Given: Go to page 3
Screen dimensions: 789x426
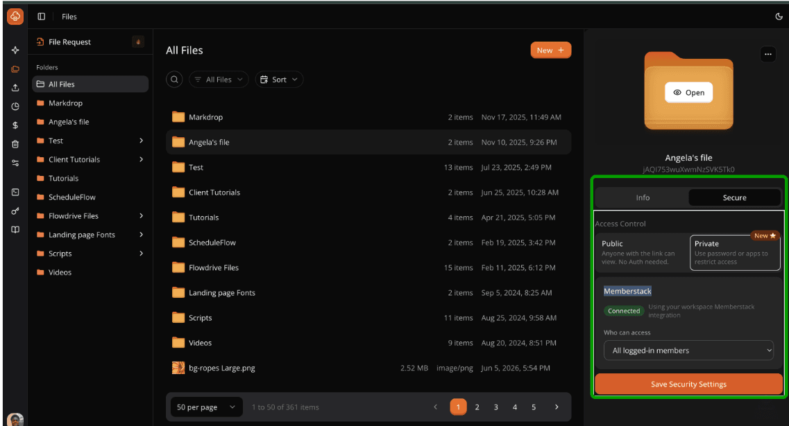Looking at the screenshot, I should (x=495, y=407).
